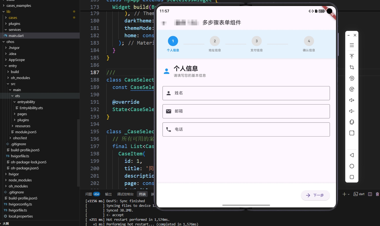Click the back triangle navigation button in emulator
The image size is (380, 226).
pos(352,155)
